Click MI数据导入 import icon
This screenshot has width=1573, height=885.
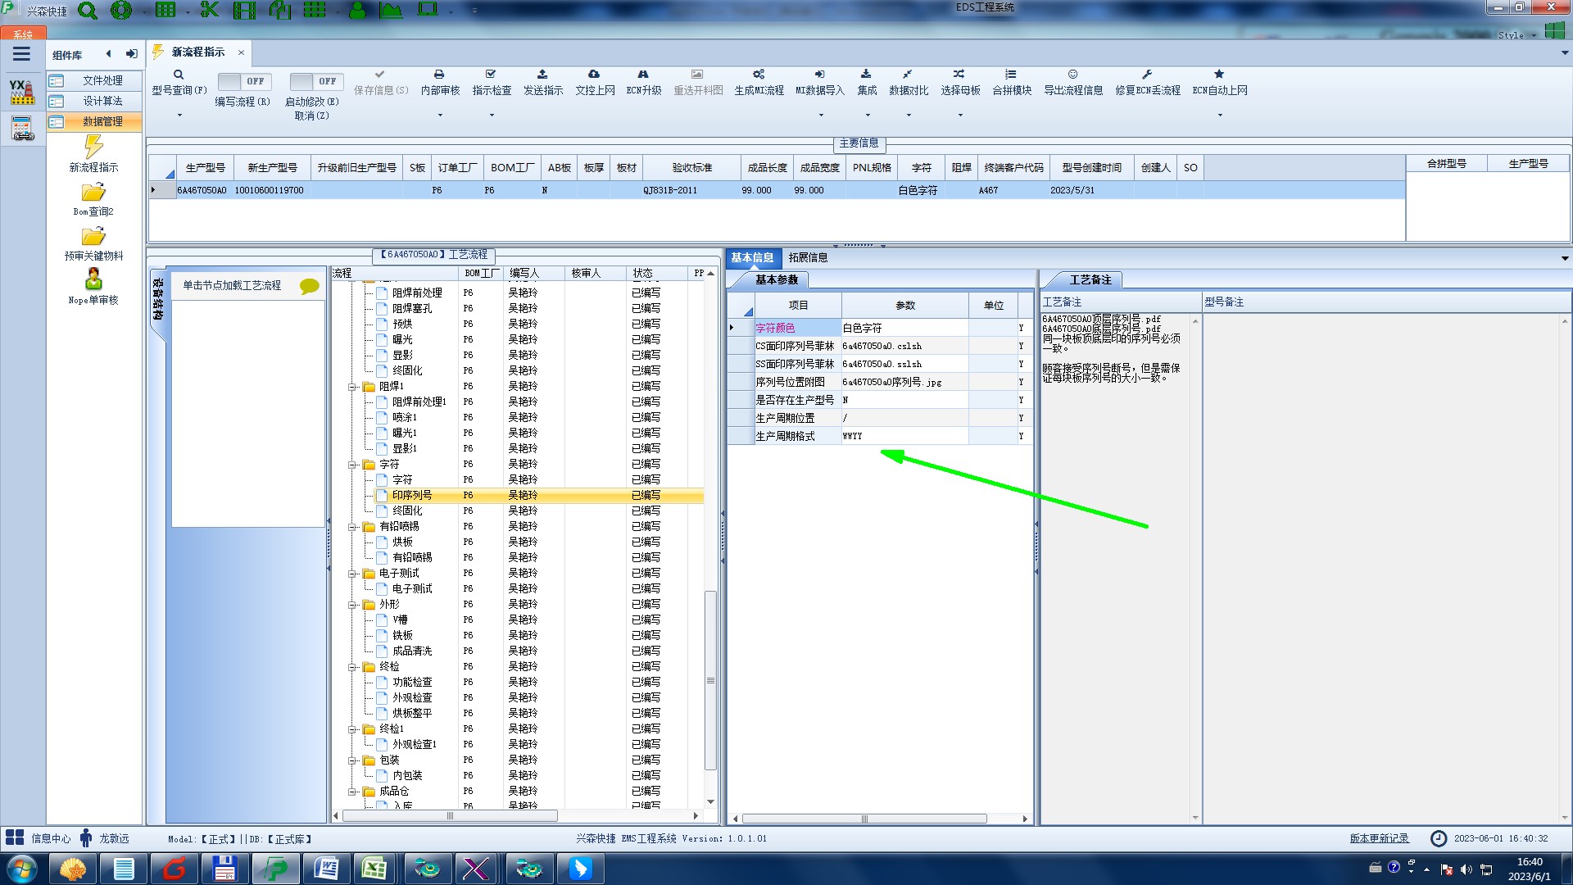[x=819, y=75]
